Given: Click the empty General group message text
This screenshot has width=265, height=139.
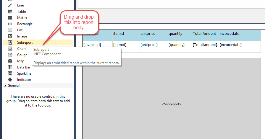Looking at the screenshot, I should click(x=38, y=101).
